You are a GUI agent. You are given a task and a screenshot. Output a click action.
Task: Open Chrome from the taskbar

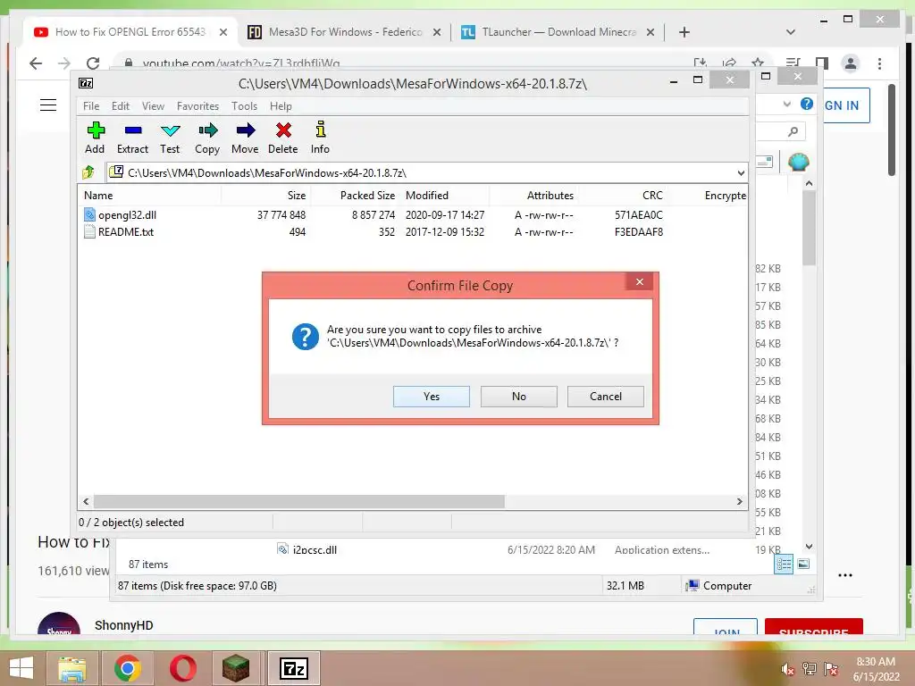(x=127, y=668)
